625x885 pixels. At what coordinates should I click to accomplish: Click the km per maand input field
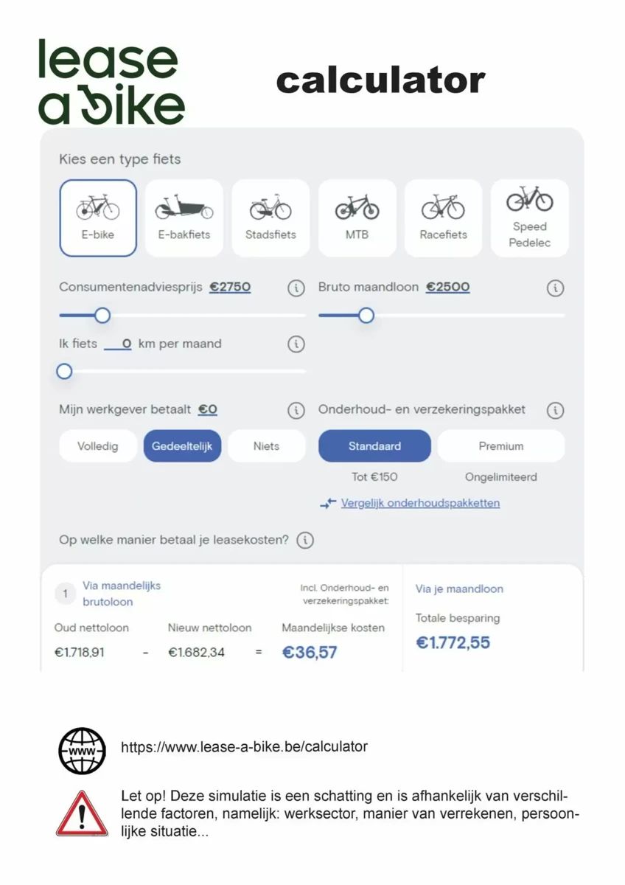tap(118, 344)
